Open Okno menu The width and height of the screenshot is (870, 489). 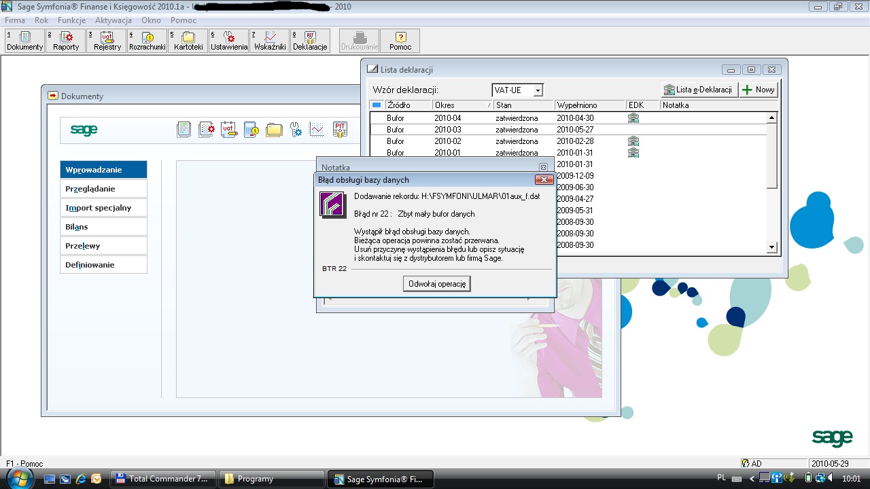point(151,20)
